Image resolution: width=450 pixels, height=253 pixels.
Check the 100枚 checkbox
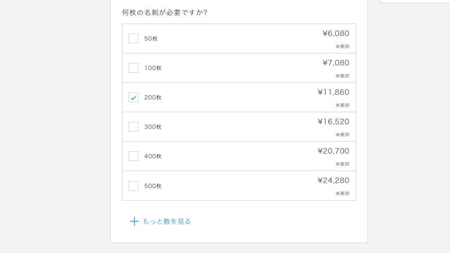point(133,68)
